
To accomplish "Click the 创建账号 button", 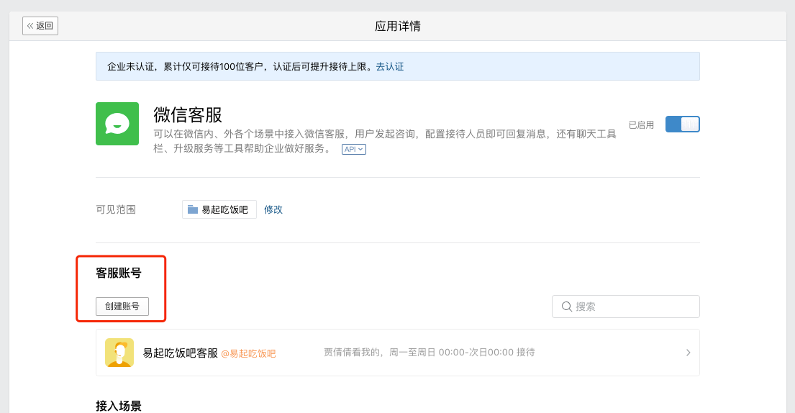I will (x=122, y=307).
